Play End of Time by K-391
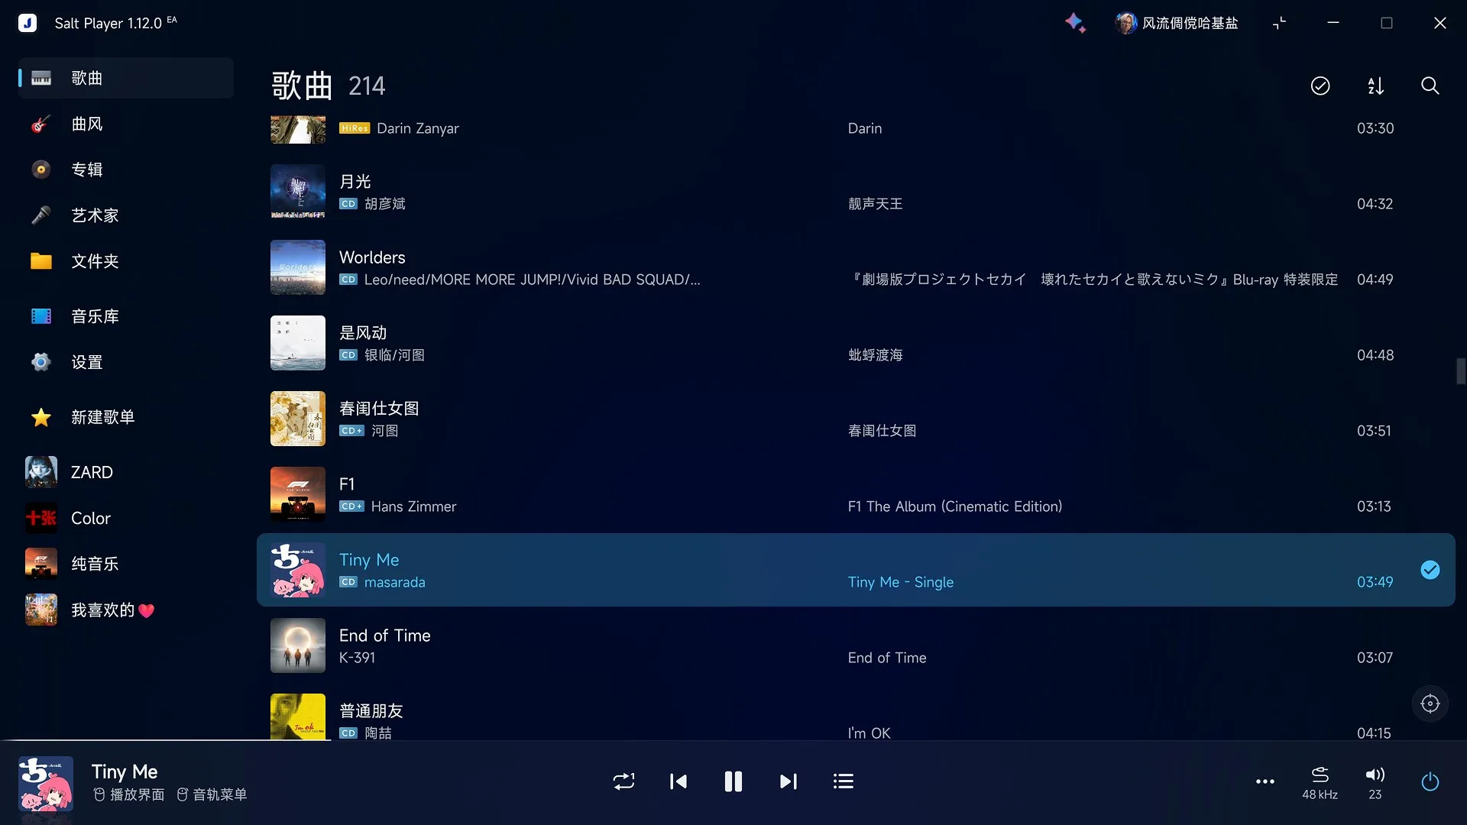Viewport: 1467px width, 825px height. point(856,645)
